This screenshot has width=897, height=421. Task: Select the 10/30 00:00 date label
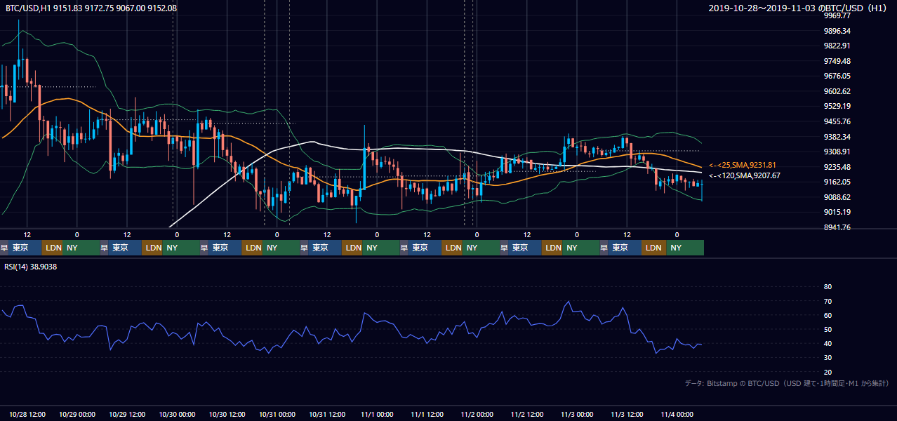pyautogui.click(x=177, y=414)
